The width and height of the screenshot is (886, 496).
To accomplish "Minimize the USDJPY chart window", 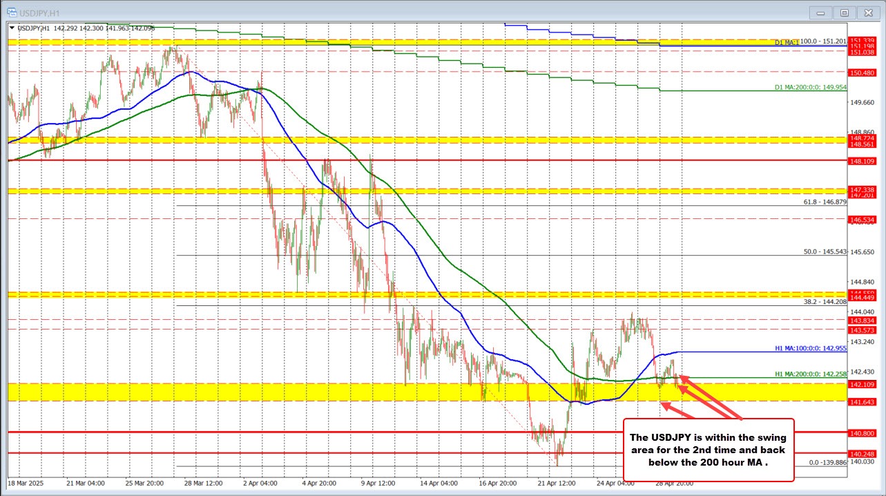I will 820,12.
